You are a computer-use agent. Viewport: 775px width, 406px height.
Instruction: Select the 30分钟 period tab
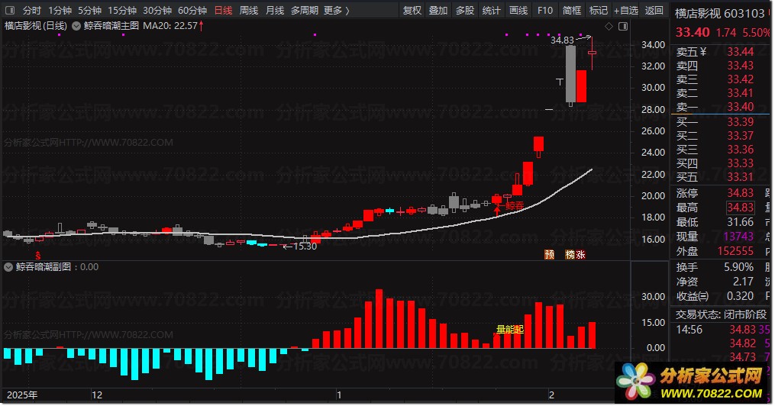[x=157, y=10]
